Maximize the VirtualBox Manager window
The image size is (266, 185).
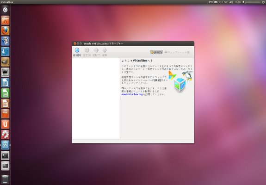pyautogui.click(x=81, y=43)
